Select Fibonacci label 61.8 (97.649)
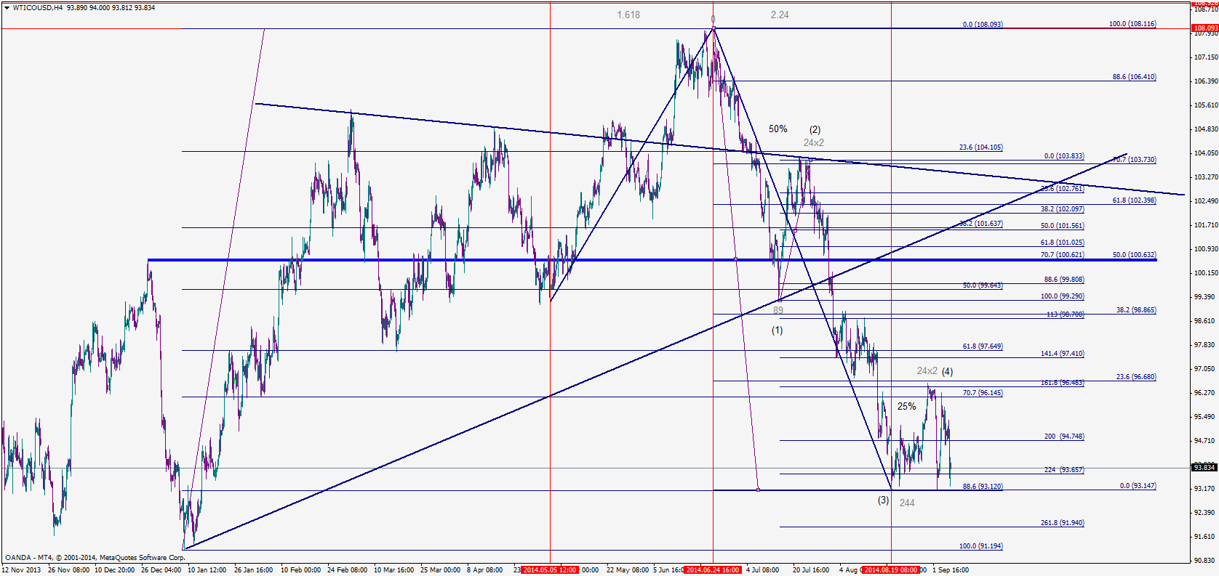 point(983,346)
